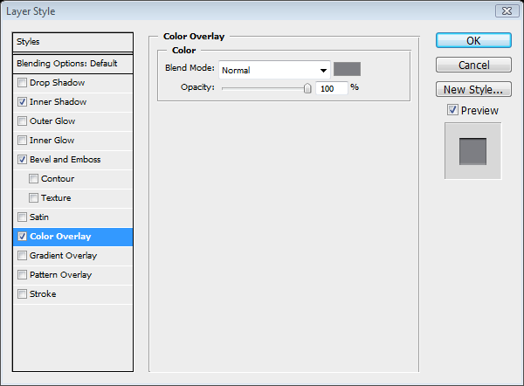Enable the Gradient Overlay checkbox
524x386 pixels.
(x=22, y=256)
